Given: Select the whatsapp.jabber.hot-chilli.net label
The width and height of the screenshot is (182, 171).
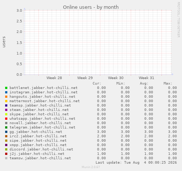Looking at the screenshot, I should (42, 119).
